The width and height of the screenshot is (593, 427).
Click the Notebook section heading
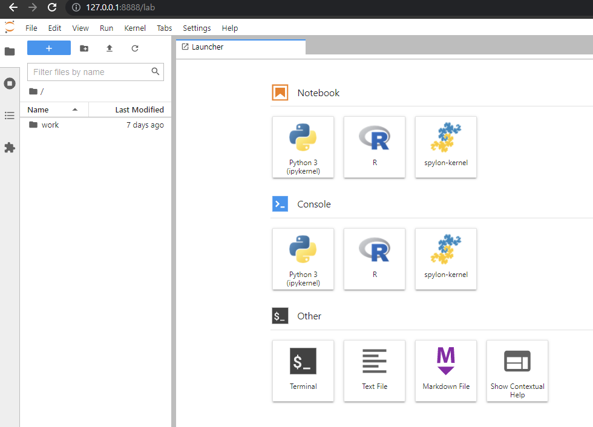pyautogui.click(x=318, y=93)
